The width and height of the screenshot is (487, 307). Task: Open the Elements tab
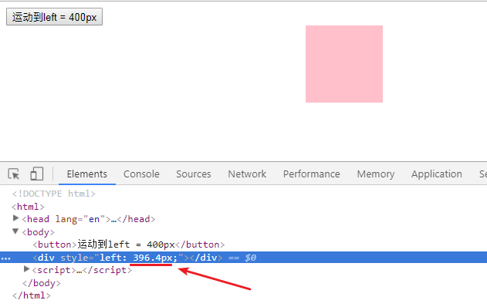point(87,174)
